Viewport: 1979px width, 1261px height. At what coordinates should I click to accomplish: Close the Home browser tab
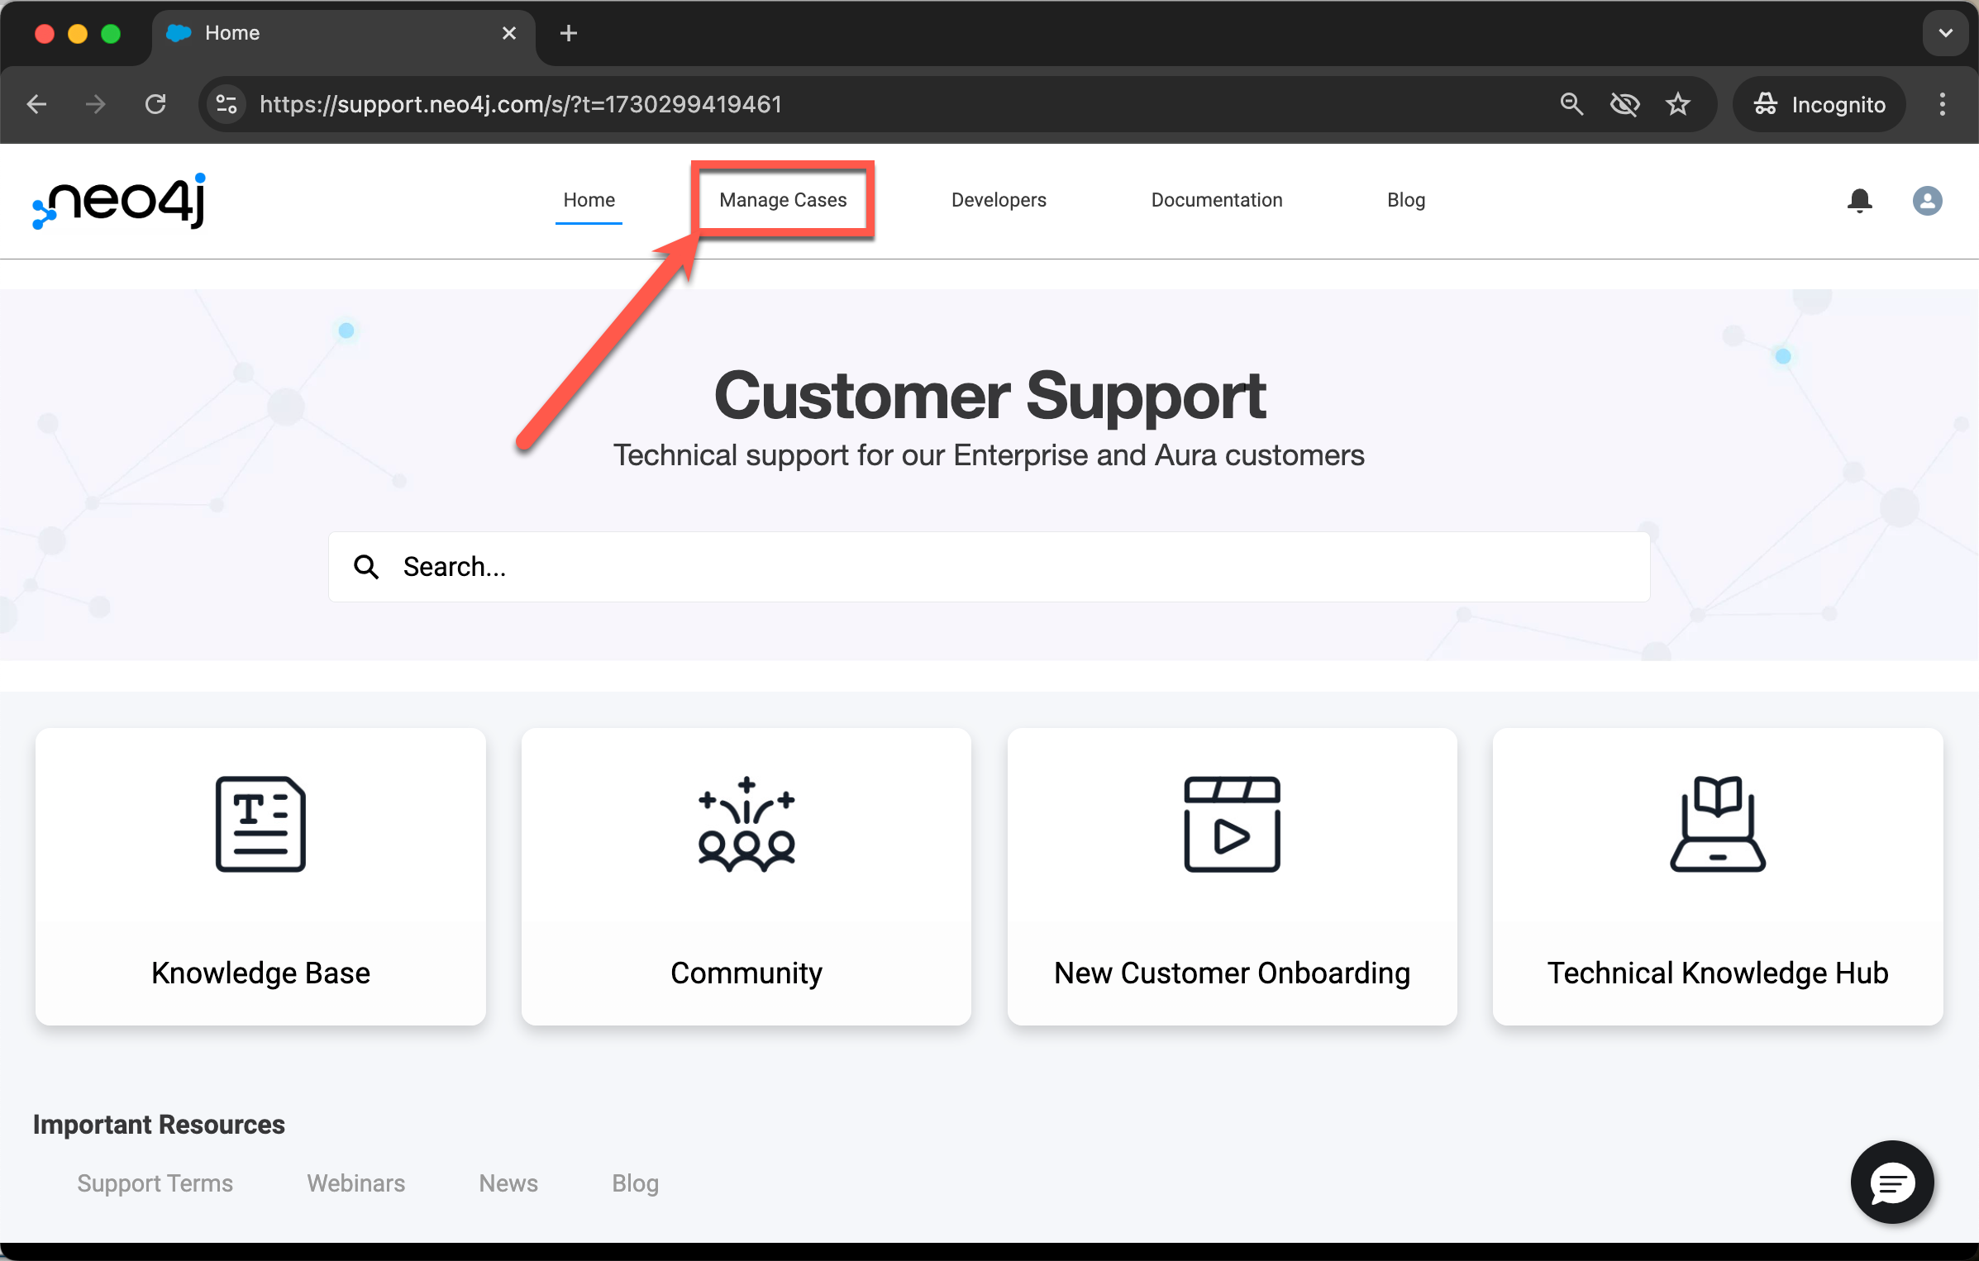(509, 33)
